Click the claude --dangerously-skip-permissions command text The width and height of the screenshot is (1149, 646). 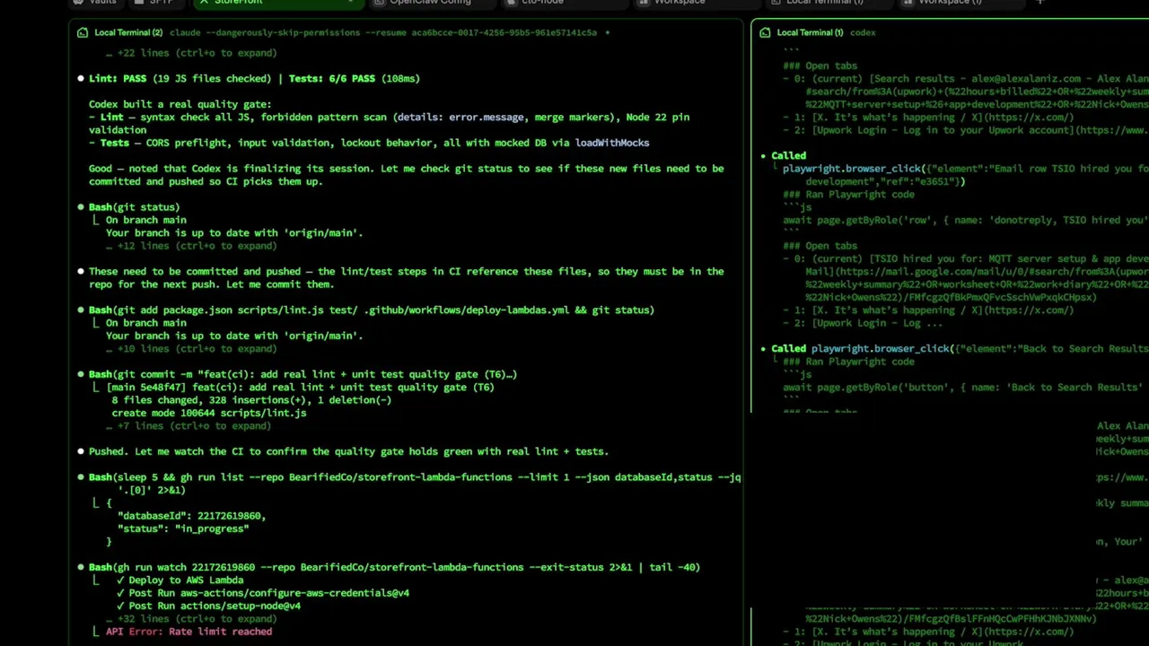(383, 32)
